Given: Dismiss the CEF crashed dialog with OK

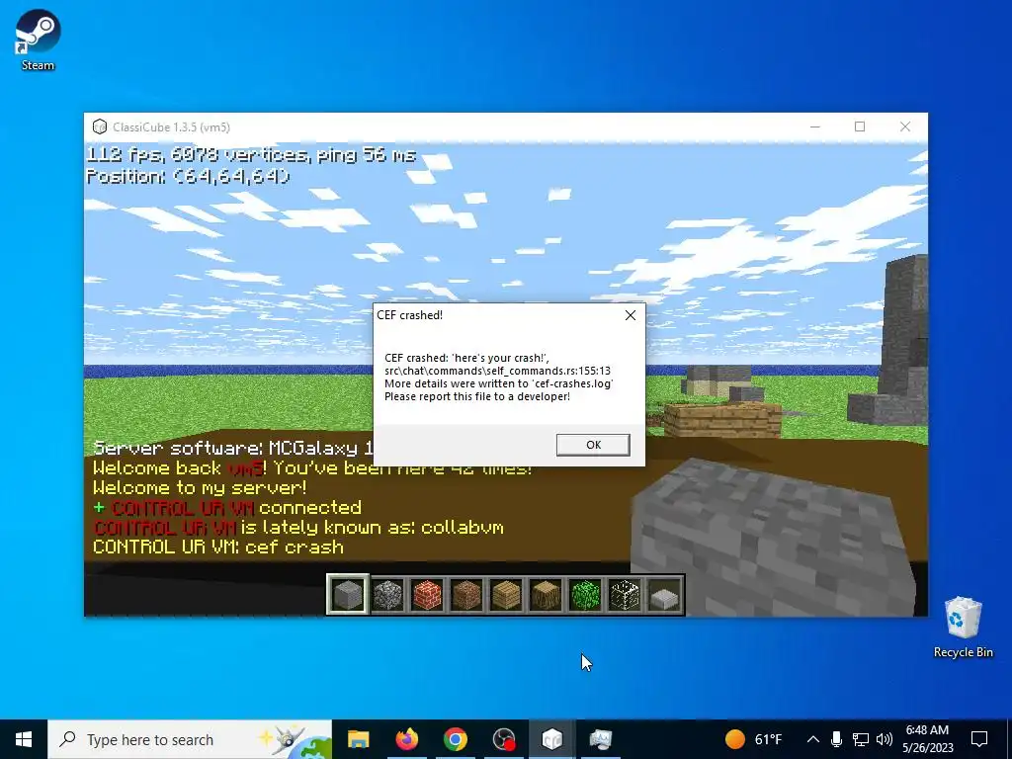Looking at the screenshot, I should 593,445.
